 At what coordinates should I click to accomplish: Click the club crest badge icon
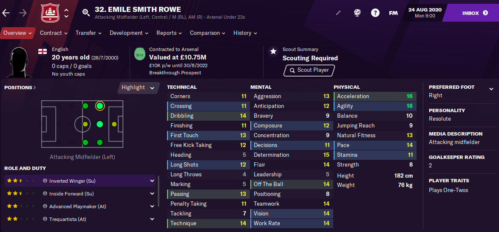tap(50, 13)
